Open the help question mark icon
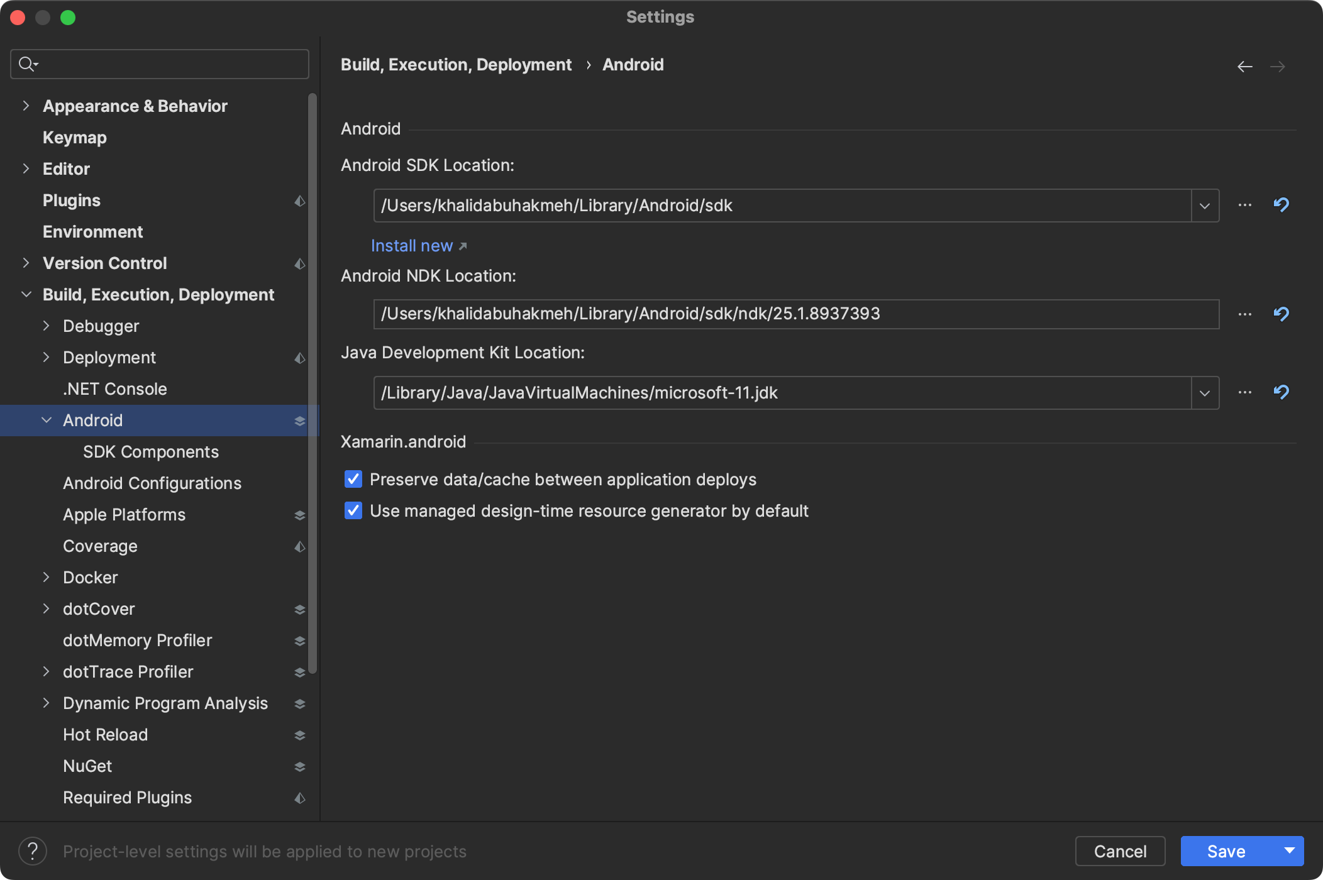This screenshot has height=880, width=1323. (x=33, y=851)
